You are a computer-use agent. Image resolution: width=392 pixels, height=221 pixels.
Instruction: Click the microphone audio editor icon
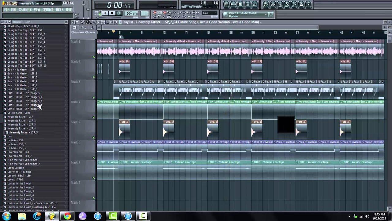(294, 4)
